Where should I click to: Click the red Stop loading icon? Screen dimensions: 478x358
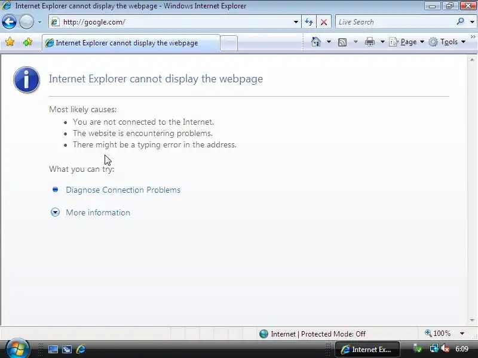[324, 22]
